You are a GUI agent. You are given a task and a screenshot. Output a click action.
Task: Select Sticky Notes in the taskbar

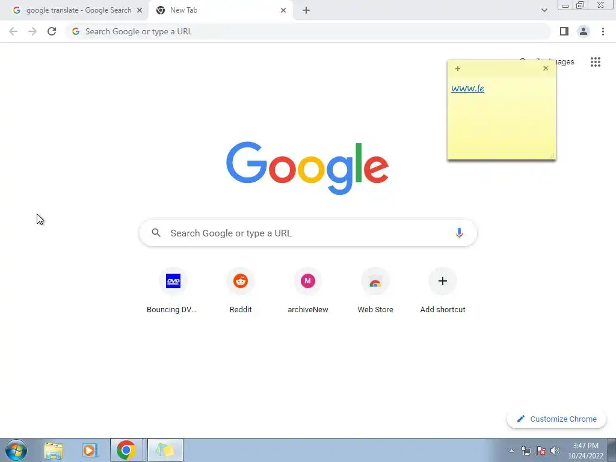[165, 450]
